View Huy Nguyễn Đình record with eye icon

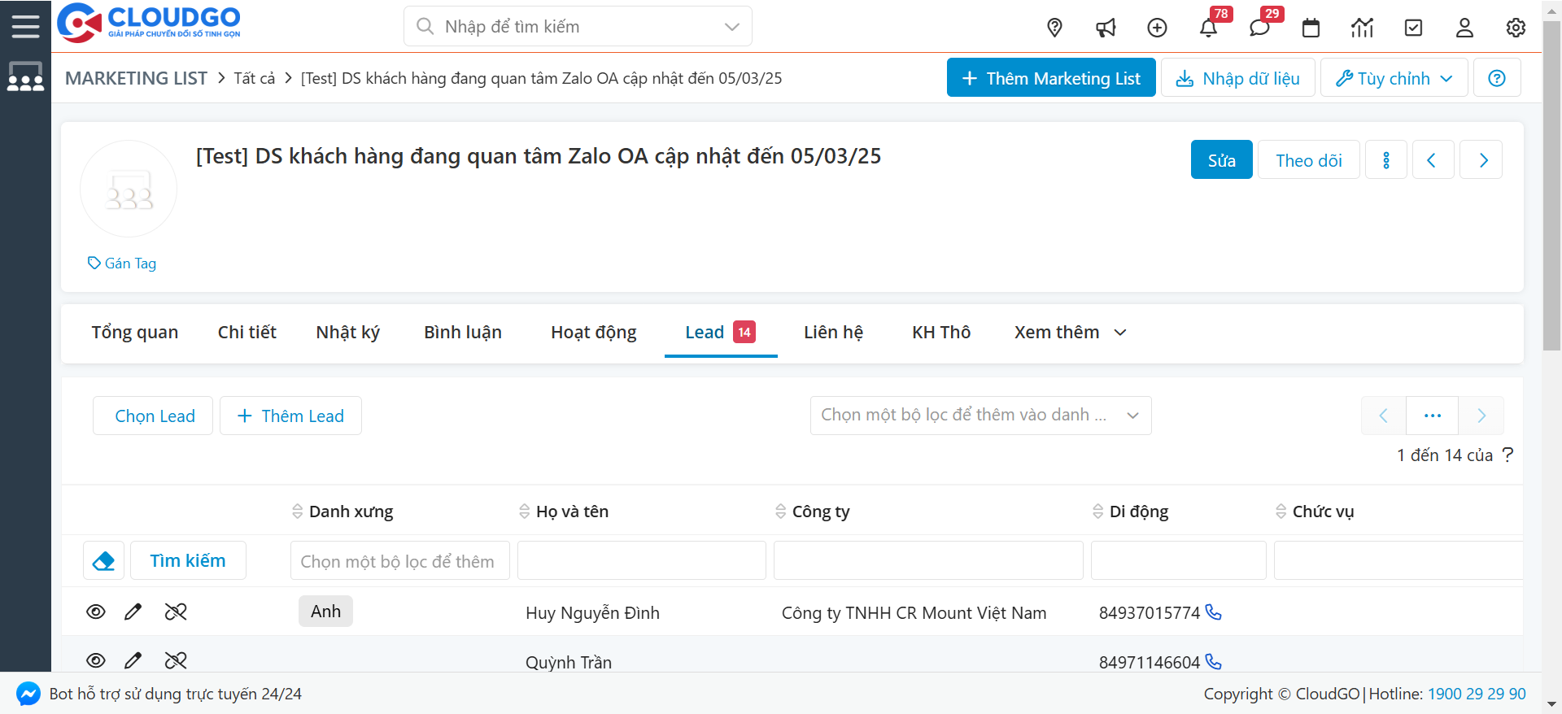point(96,612)
